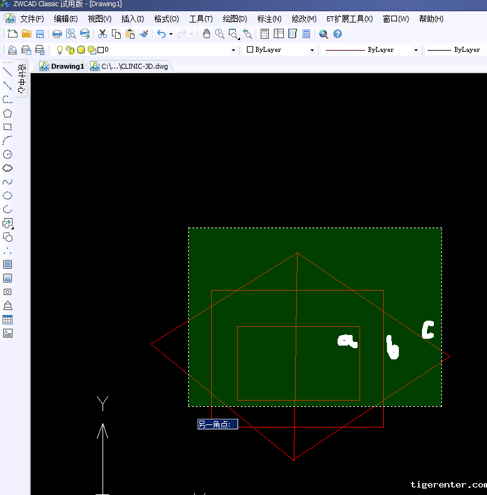The image size is (487, 495).
Task: Click the layer color swatch square
Action: pos(101,50)
